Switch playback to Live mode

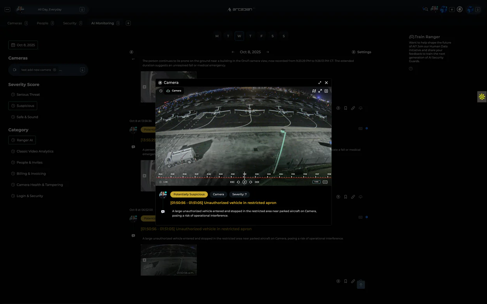[x=163, y=182]
